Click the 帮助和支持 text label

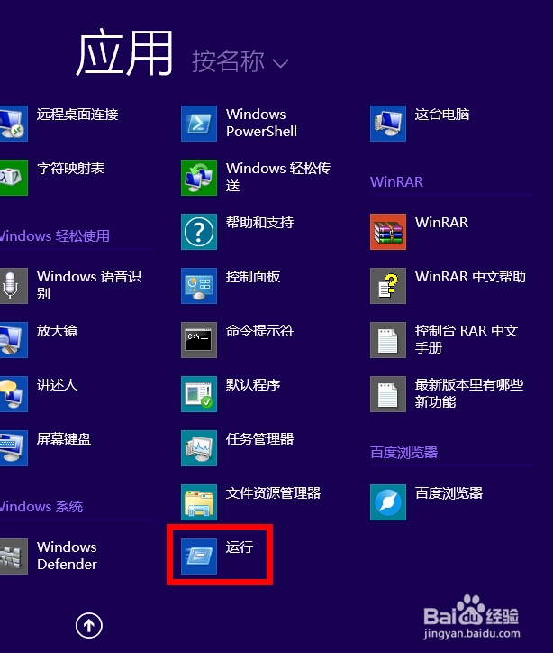(260, 223)
